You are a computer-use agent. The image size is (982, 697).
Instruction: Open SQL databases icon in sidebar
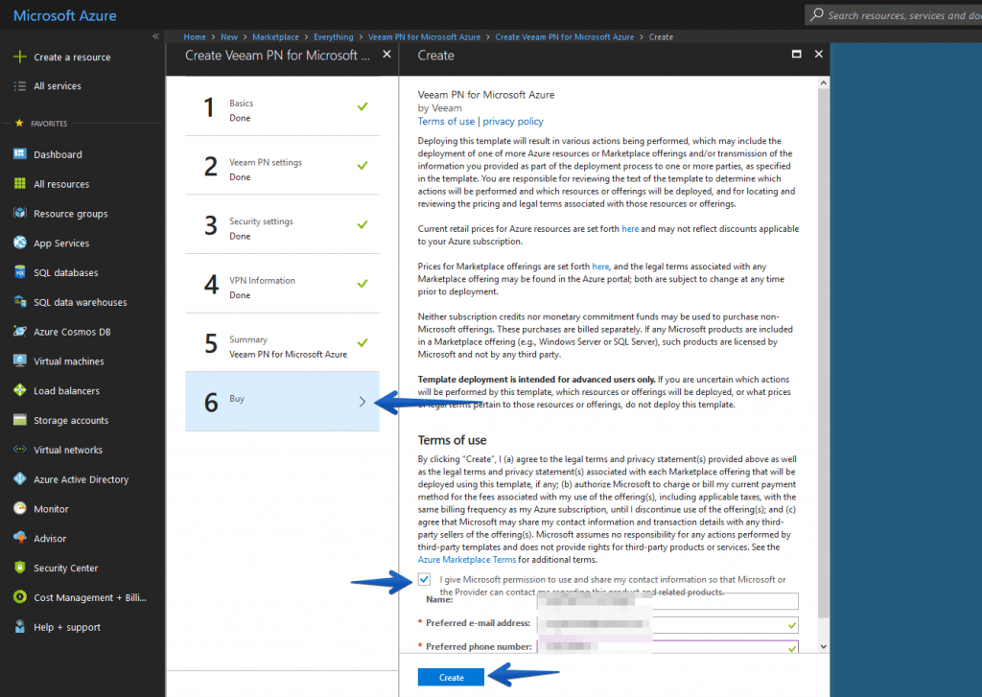(x=19, y=272)
